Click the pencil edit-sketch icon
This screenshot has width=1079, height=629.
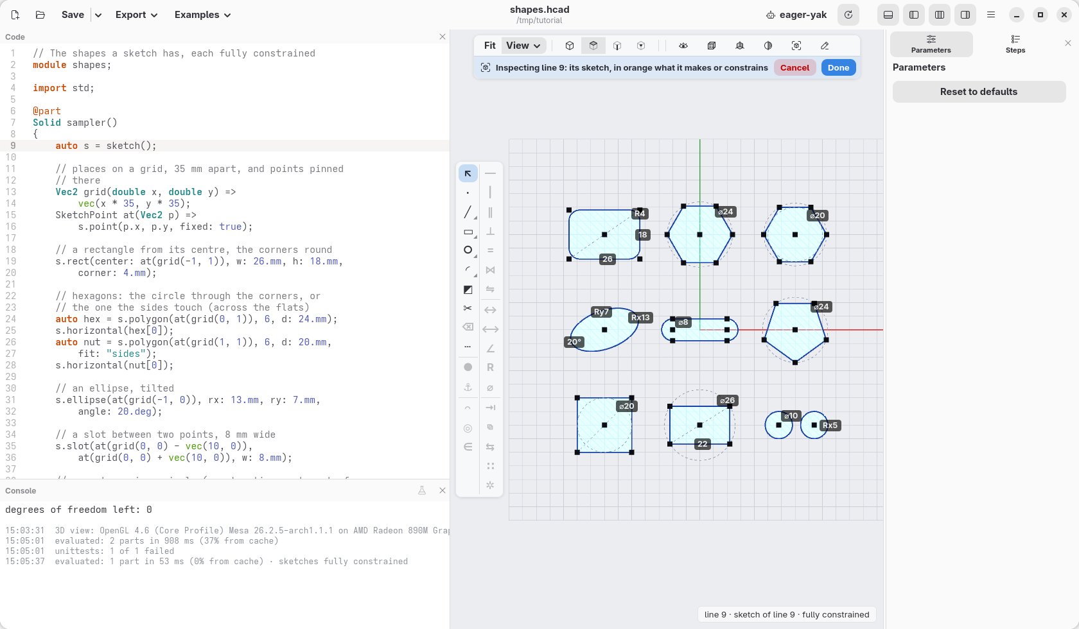pyautogui.click(x=825, y=46)
